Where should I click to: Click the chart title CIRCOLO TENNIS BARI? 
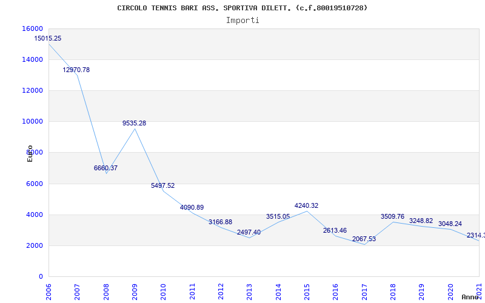242,8
